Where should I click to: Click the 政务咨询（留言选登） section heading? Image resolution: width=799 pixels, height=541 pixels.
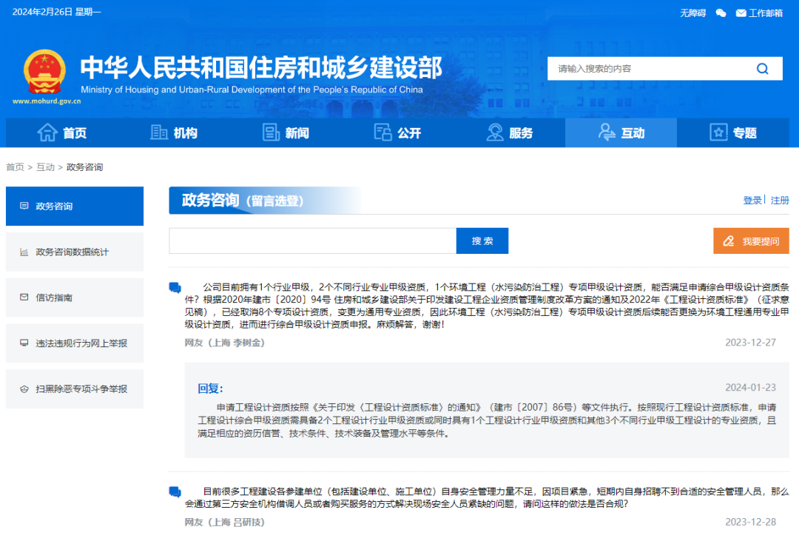coord(243,201)
